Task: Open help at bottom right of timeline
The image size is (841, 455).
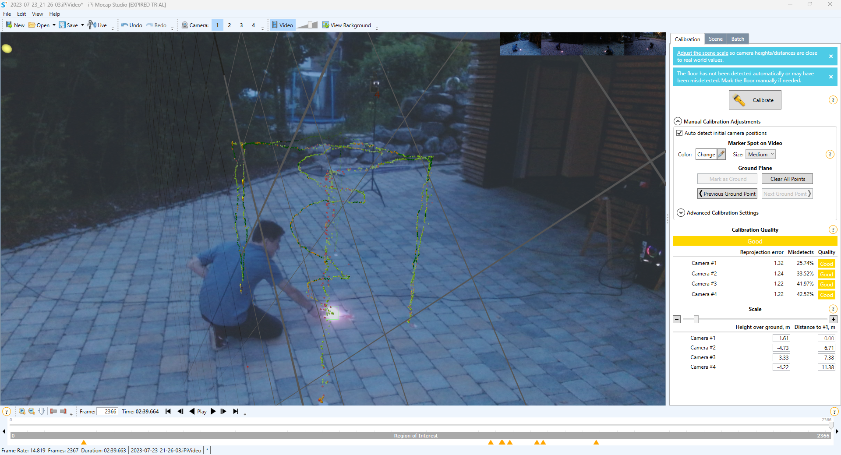Action: point(834,412)
